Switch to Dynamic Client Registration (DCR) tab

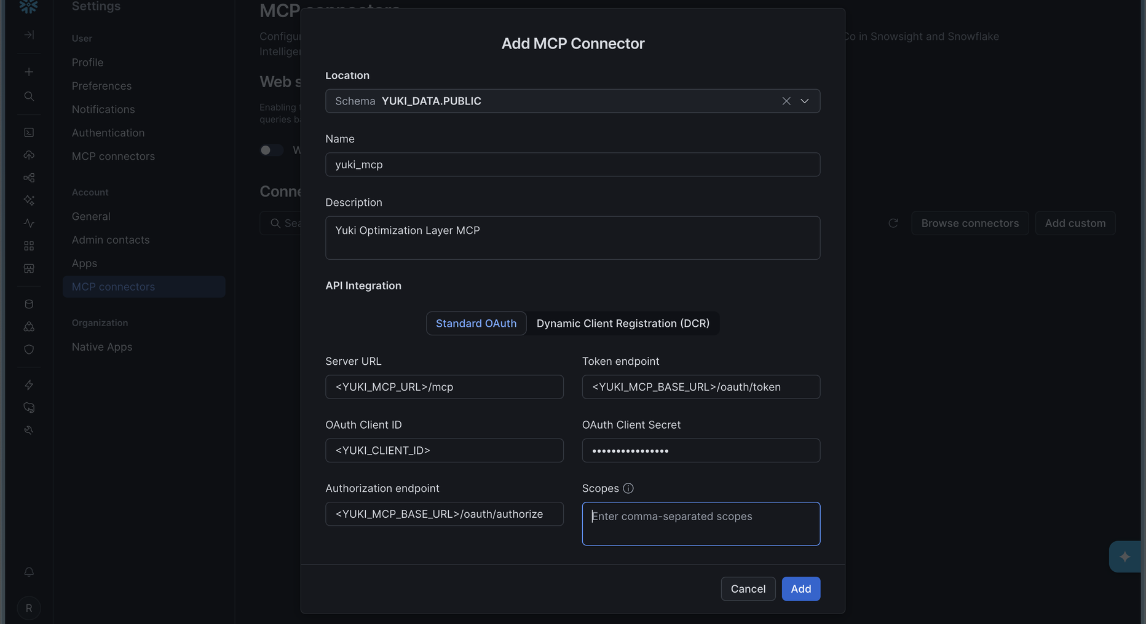click(623, 323)
